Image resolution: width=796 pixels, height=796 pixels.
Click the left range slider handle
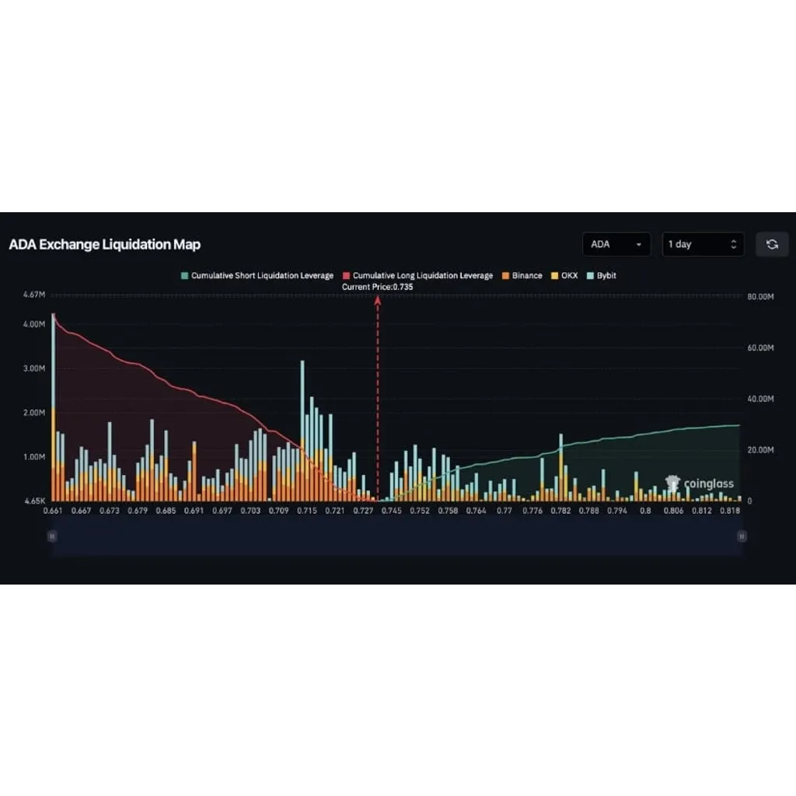point(52,536)
